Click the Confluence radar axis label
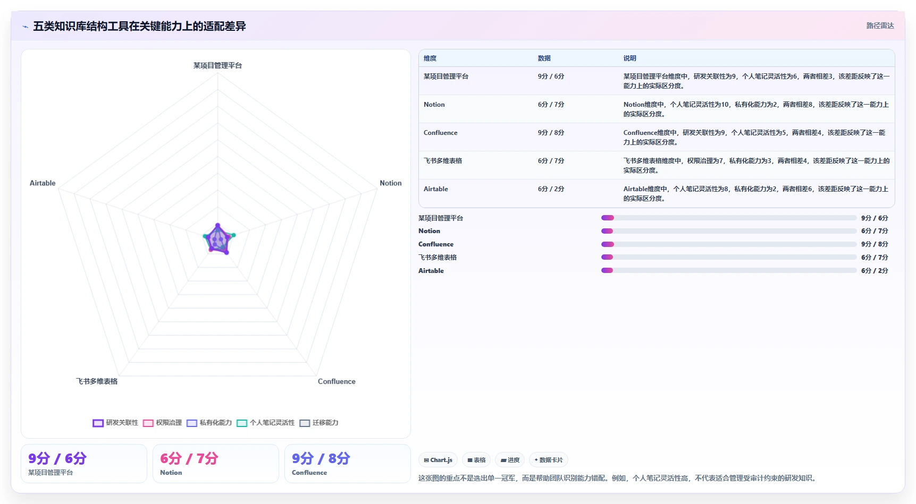 pyautogui.click(x=337, y=381)
